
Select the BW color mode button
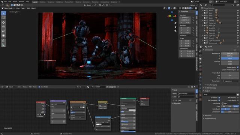224,106
